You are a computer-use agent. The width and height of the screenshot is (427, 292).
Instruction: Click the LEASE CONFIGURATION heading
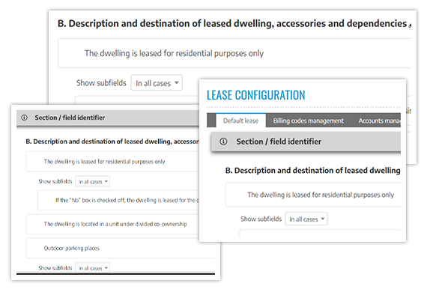click(x=255, y=95)
